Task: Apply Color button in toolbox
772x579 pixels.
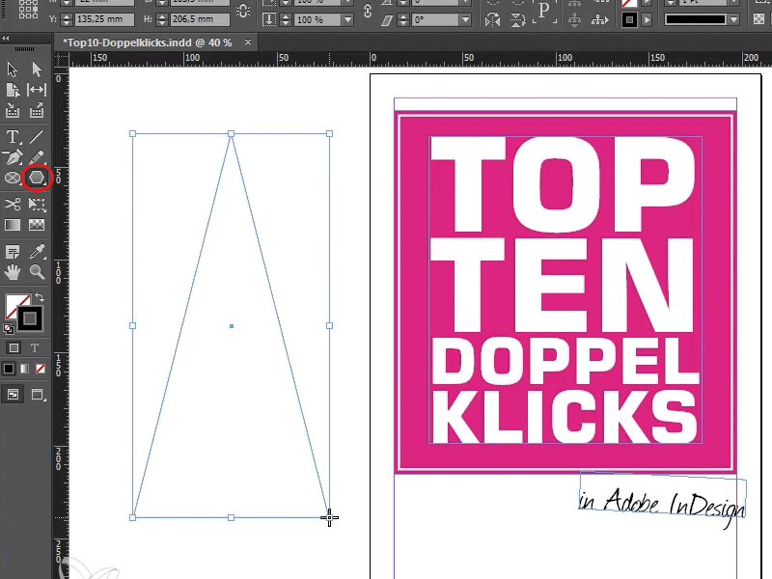Action: pos(9,369)
